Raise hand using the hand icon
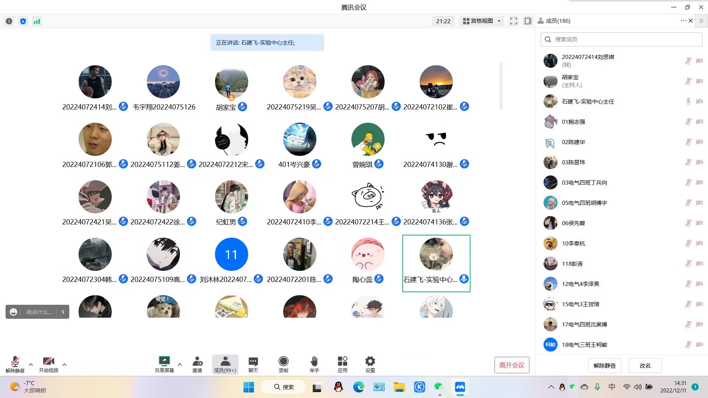The width and height of the screenshot is (708, 398). (314, 364)
